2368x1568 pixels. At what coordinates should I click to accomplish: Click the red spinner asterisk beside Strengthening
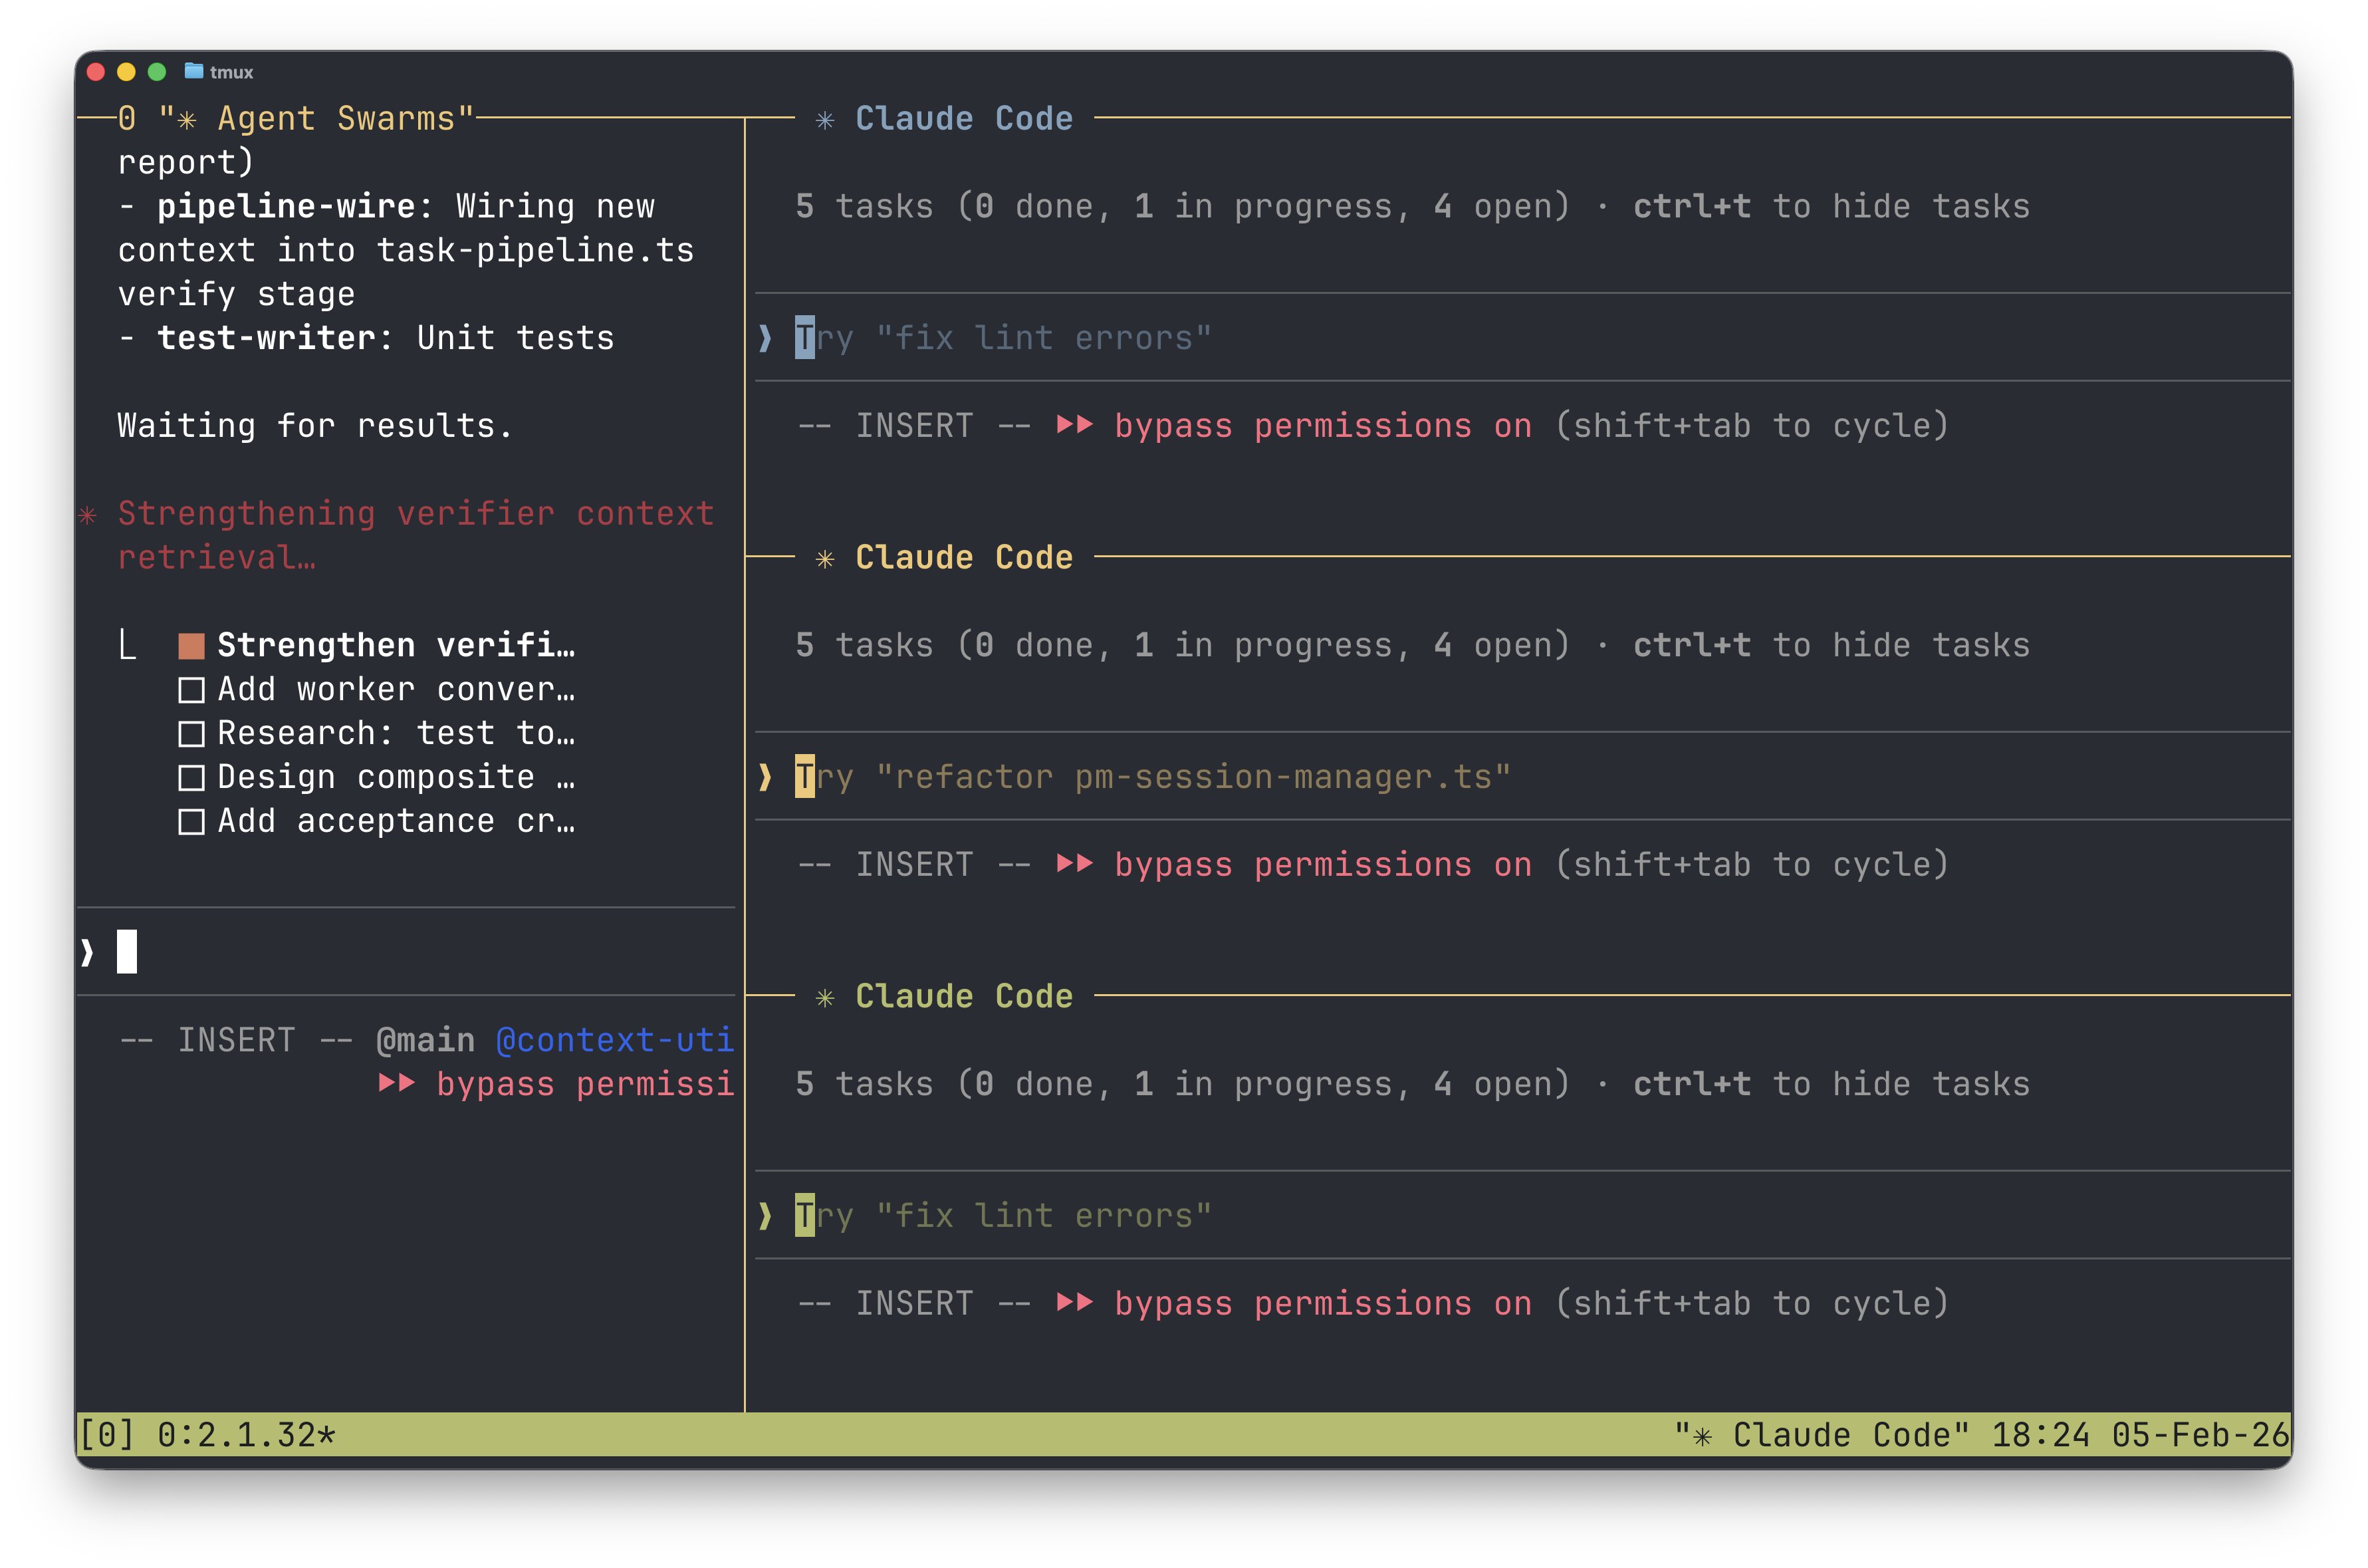pyautogui.click(x=88, y=515)
